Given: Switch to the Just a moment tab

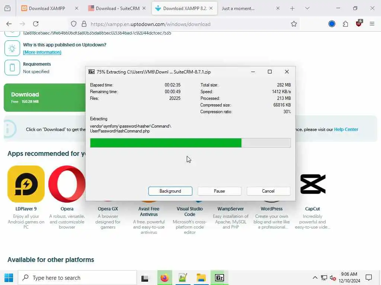Looking at the screenshot, I should click(x=250, y=9).
